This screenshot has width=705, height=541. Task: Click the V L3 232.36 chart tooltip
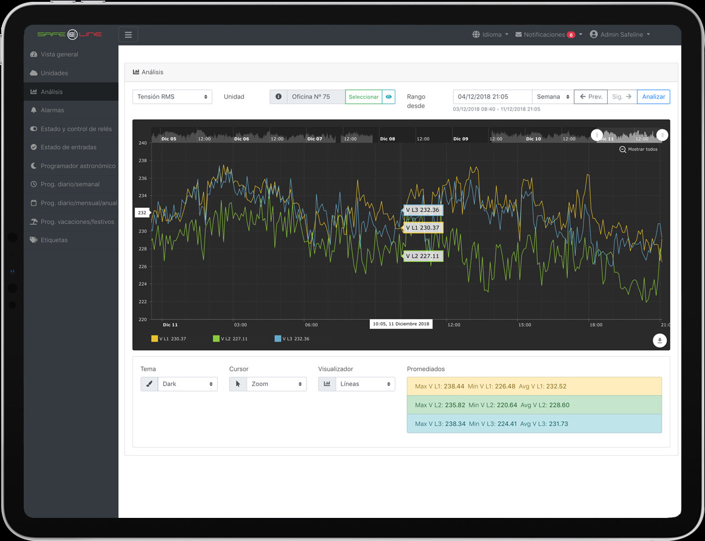coord(423,210)
